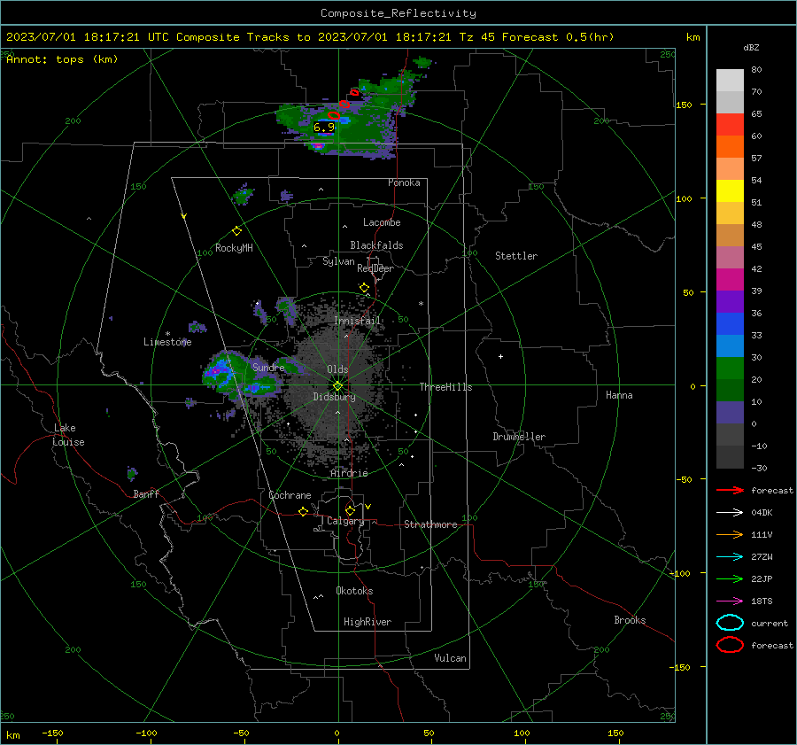Click the 20 dBZ green swatch
This screenshot has width=797, height=745.
730,368
